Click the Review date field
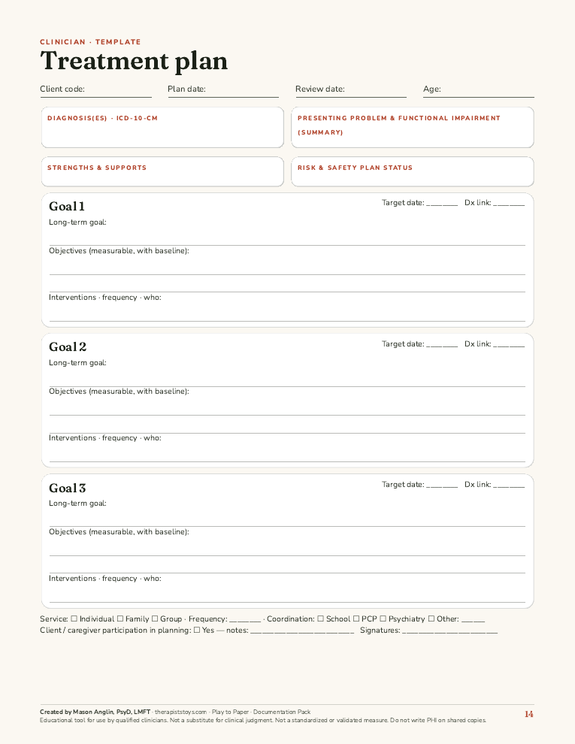 350,89
